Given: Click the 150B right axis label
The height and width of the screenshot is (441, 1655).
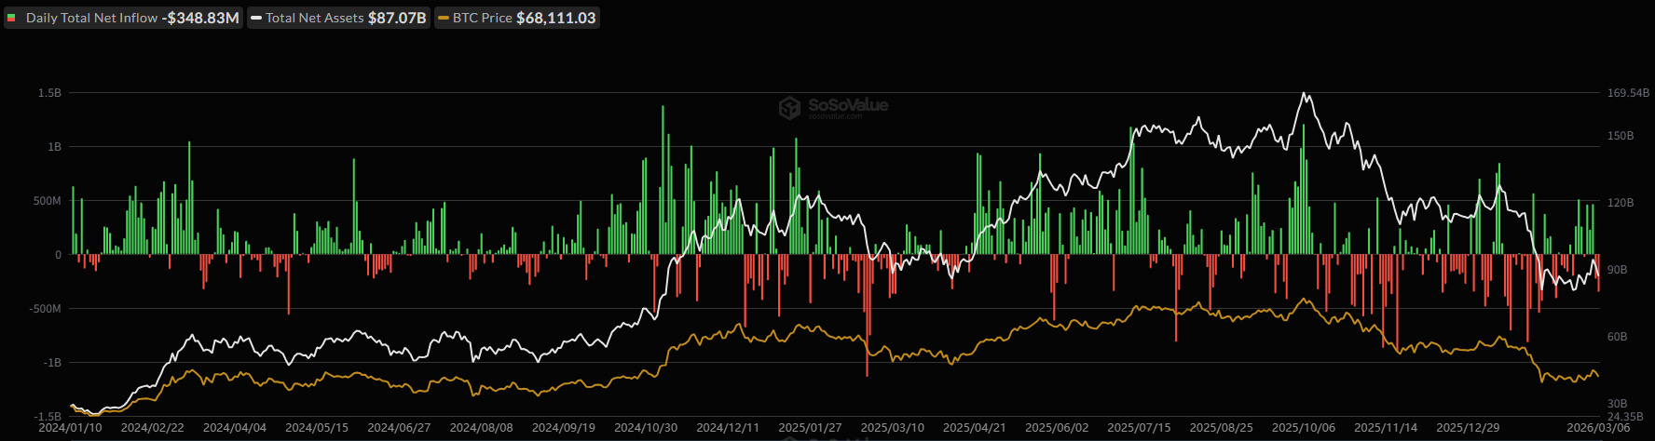Looking at the screenshot, I should tap(1621, 136).
